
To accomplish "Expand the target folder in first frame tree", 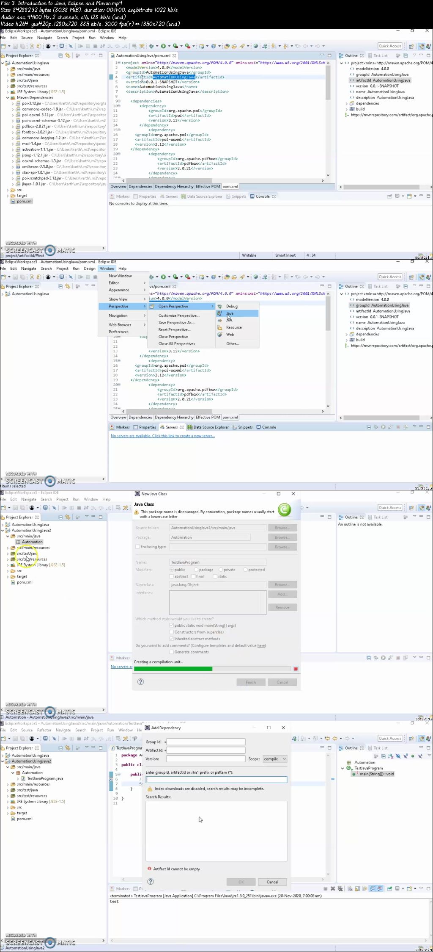I will [x=8, y=196].
